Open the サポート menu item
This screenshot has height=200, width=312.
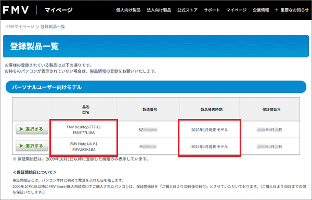(x=212, y=10)
